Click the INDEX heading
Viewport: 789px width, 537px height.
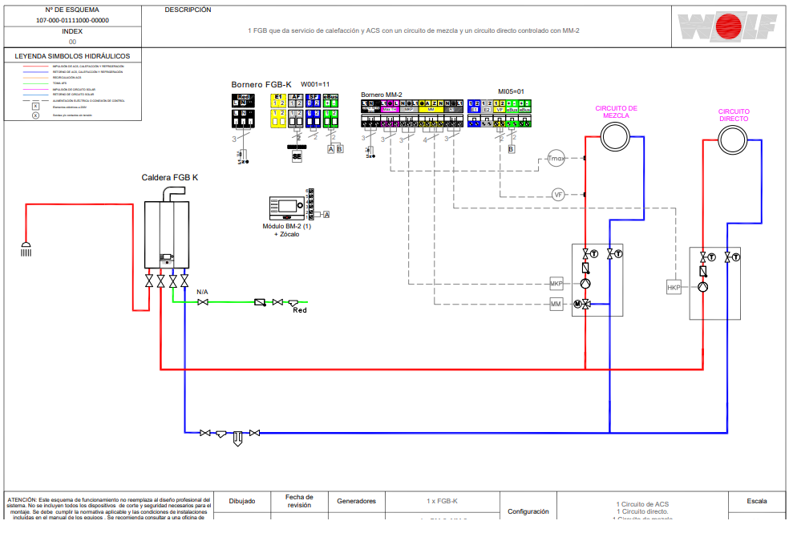point(72,31)
